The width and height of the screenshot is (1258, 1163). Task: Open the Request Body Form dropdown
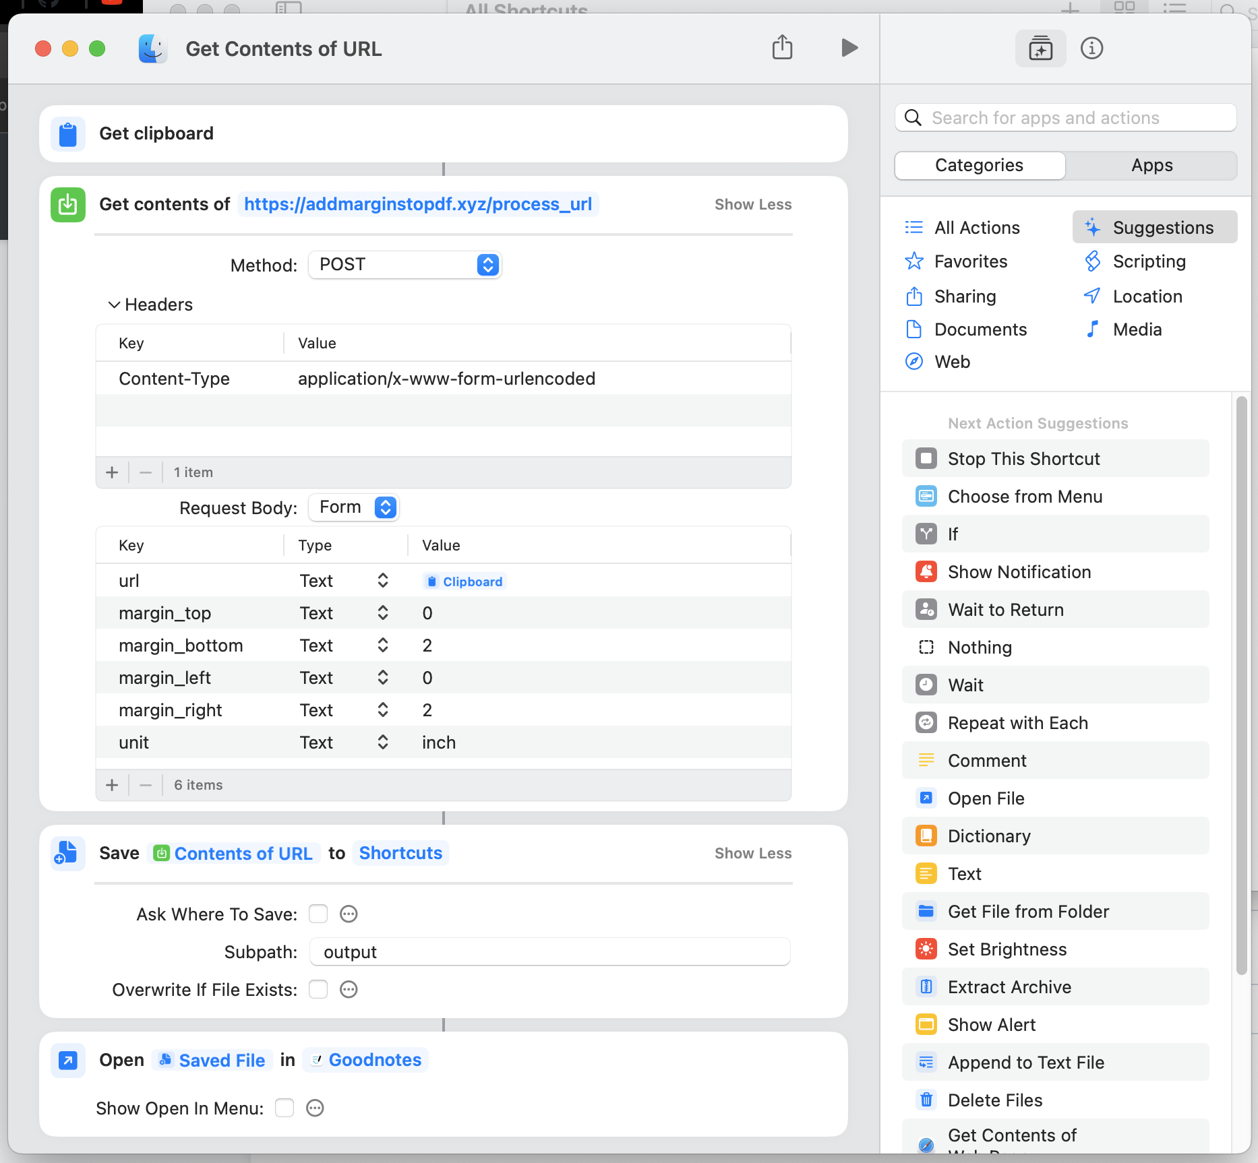pos(354,507)
